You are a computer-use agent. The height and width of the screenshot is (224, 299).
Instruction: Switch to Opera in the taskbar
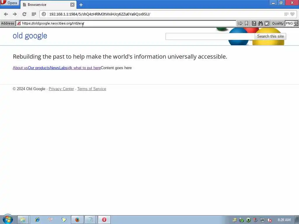tap(104, 220)
